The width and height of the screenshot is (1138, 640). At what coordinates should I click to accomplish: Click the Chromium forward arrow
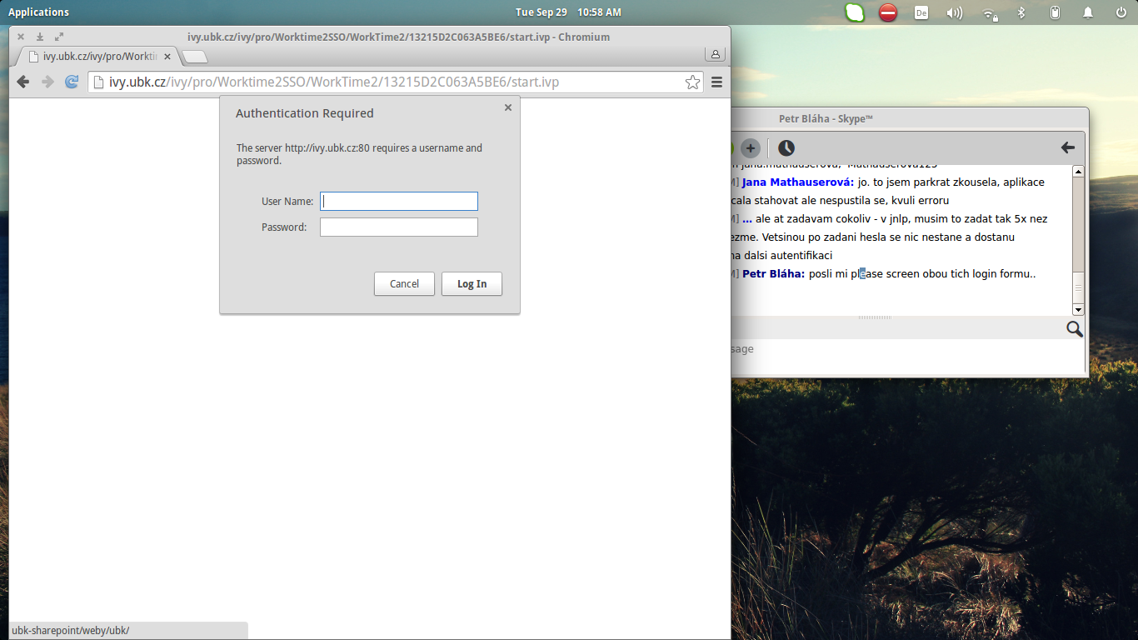coord(47,82)
